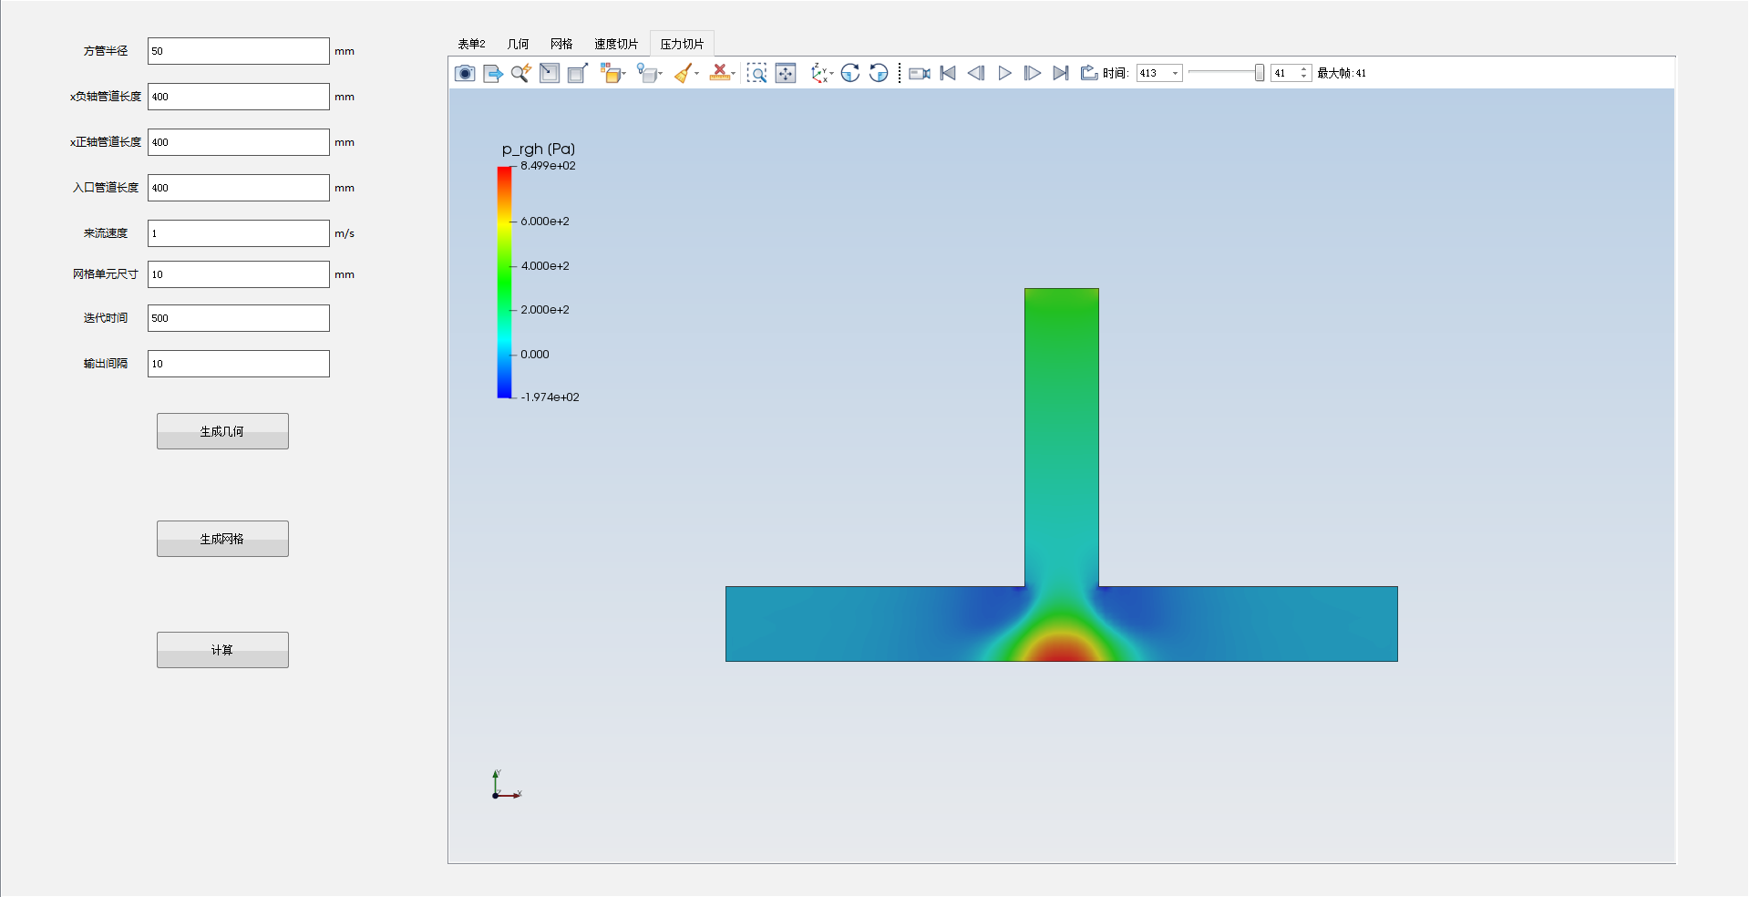Click the red high-pressure zone in the tee
This screenshot has height=897, width=1749.
click(x=1061, y=649)
